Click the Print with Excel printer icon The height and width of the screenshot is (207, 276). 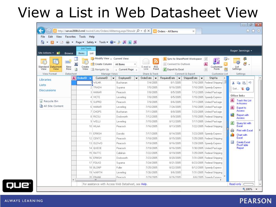pos(232,130)
